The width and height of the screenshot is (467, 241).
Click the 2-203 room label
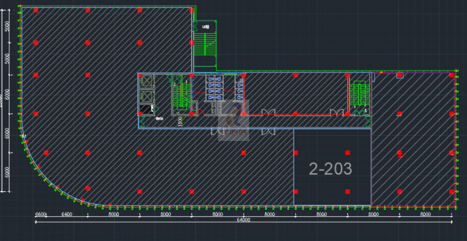[x=331, y=168]
